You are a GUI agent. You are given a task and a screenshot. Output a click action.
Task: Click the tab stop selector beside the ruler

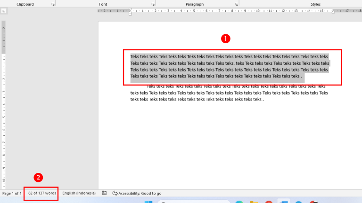click(4, 11)
